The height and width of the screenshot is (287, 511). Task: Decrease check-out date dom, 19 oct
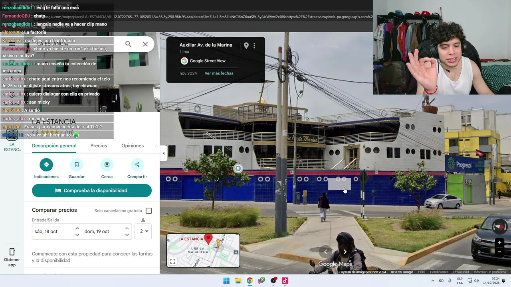(127, 234)
